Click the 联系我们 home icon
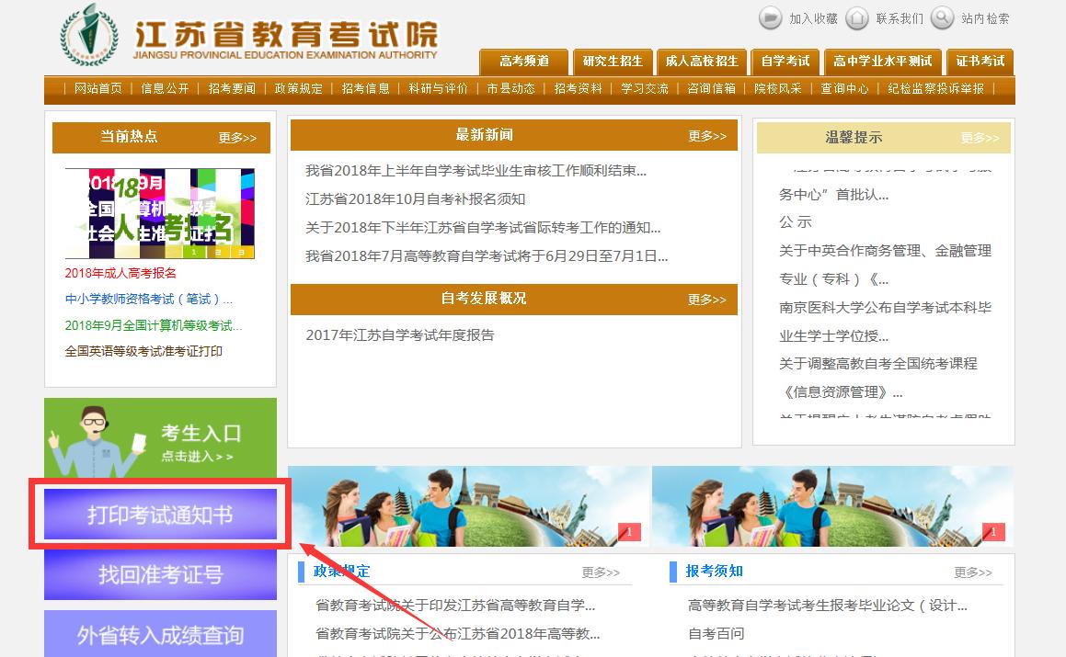The image size is (1066, 657). (856, 17)
